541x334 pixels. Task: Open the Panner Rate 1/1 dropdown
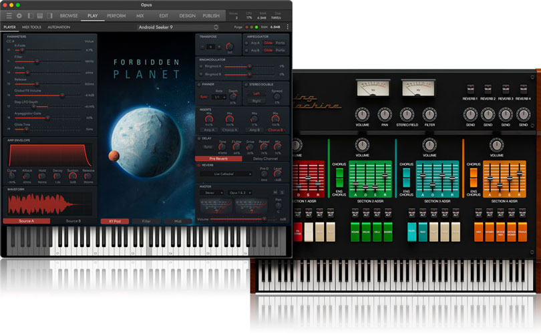[220, 98]
